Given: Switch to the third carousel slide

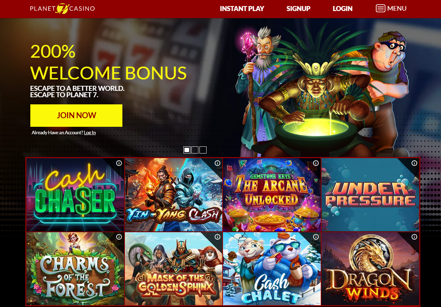Looking at the screenshot, I should [x=203, y=150].
